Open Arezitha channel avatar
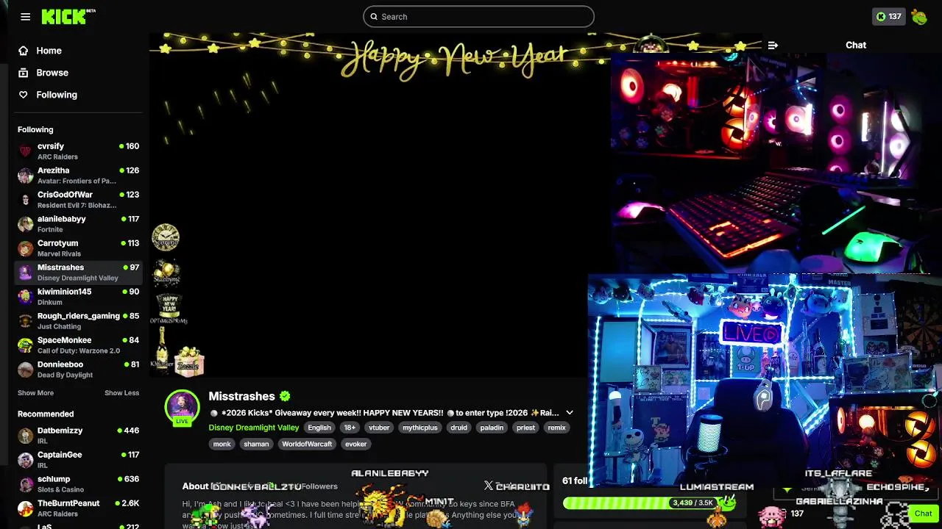Viewport: 942px width, 529px height. pos(26,176)
